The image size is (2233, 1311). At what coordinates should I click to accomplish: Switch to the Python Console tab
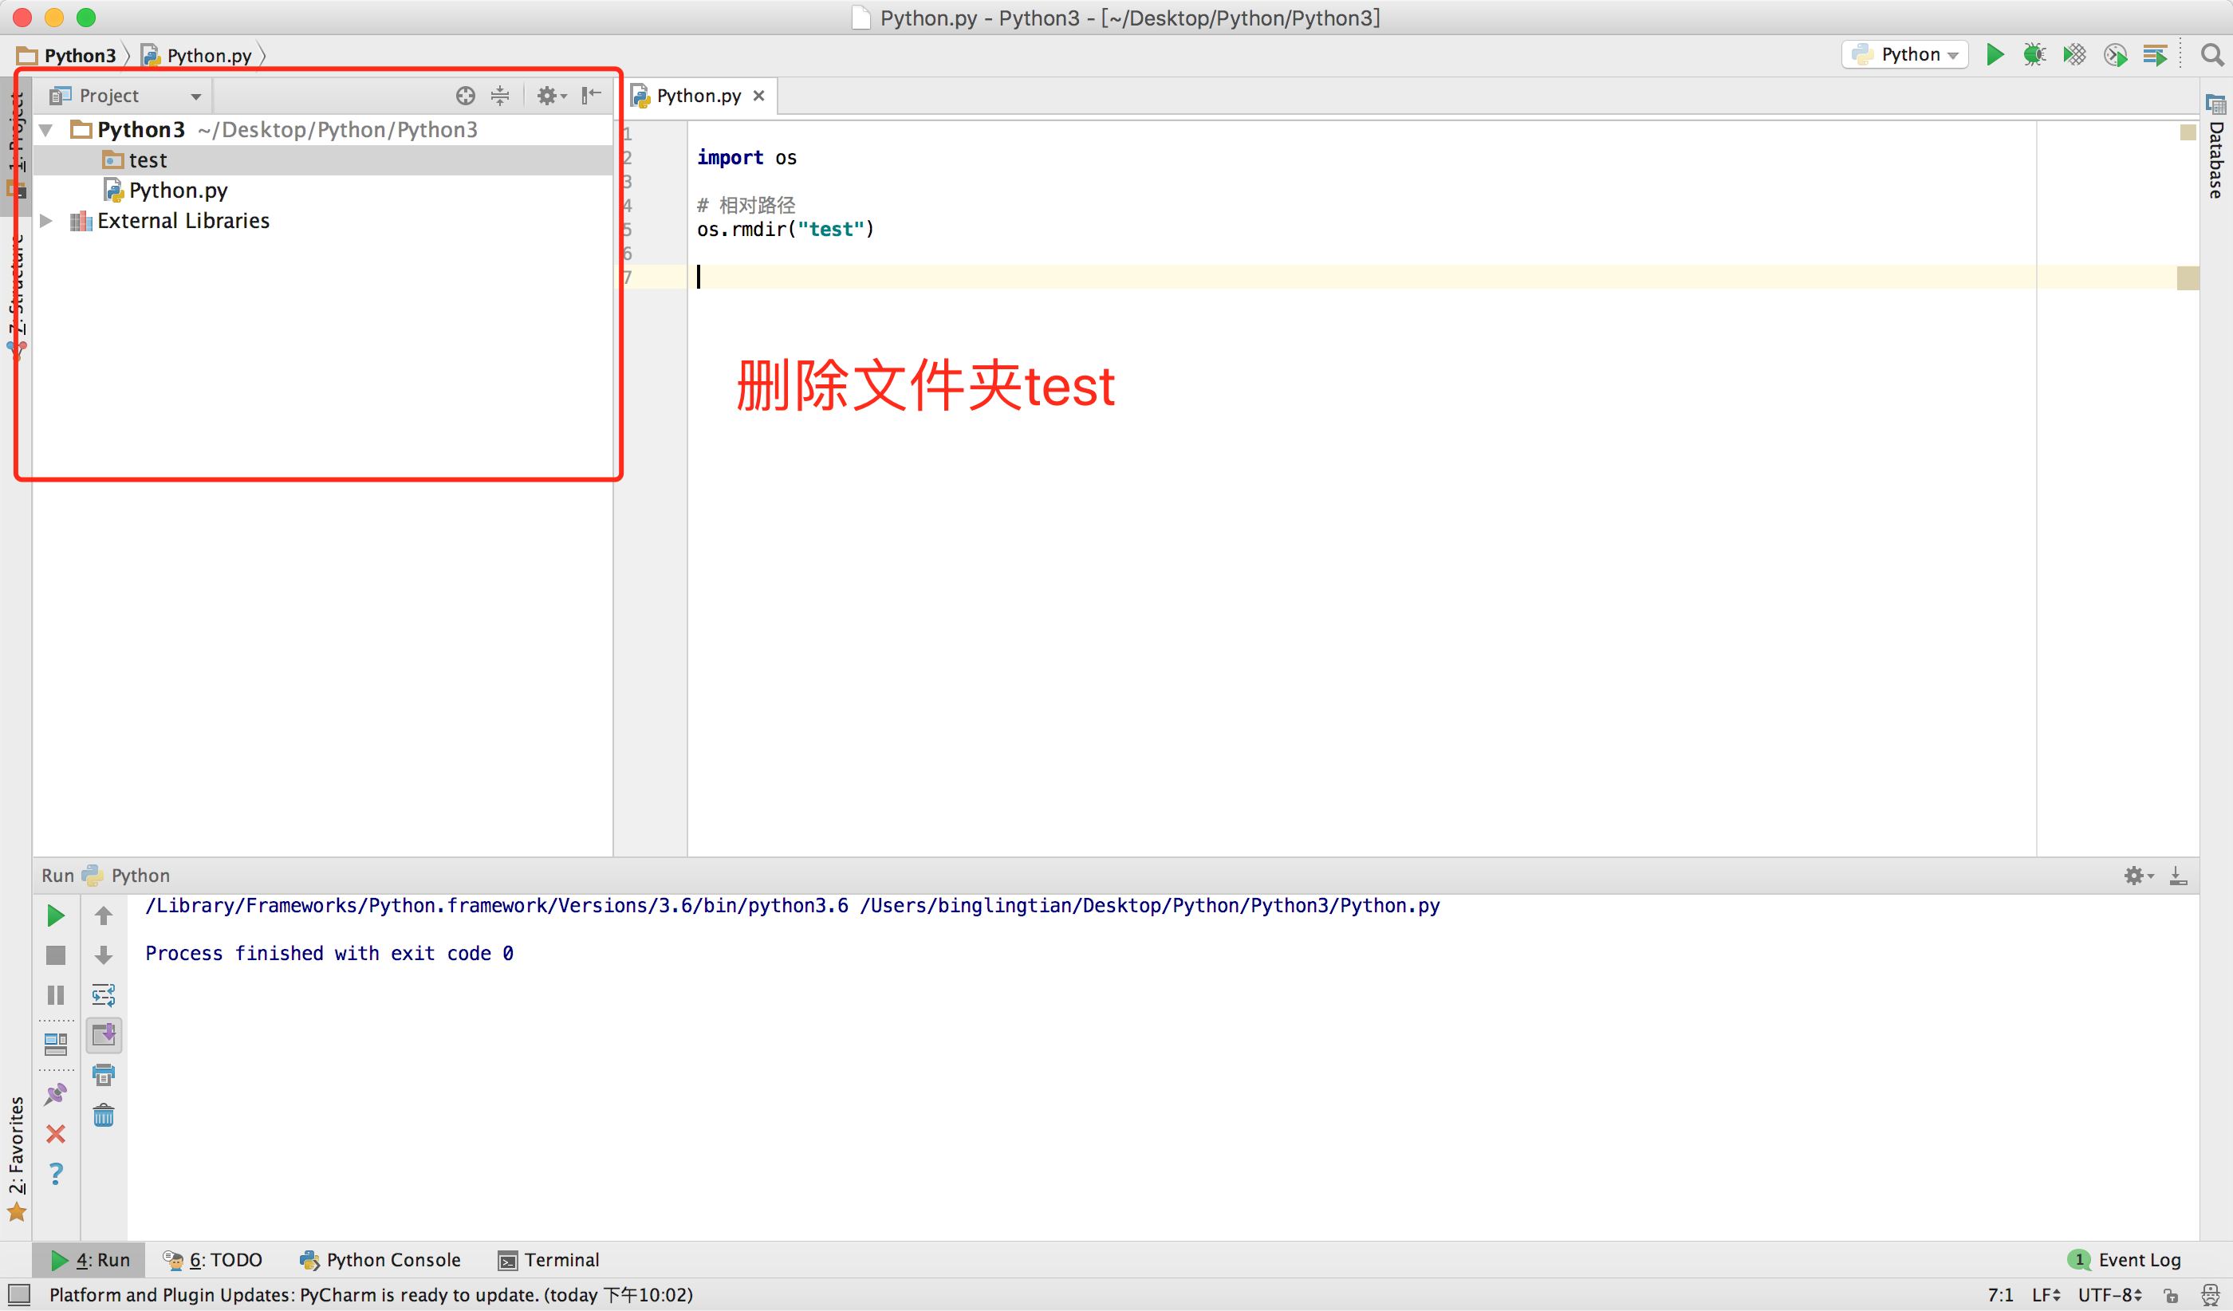tap(381, 1260)
